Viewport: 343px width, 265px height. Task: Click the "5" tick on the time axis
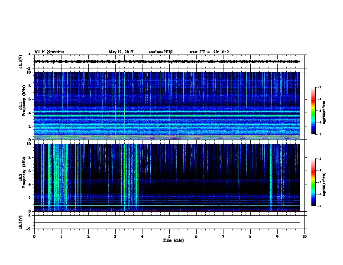point(169,236)
